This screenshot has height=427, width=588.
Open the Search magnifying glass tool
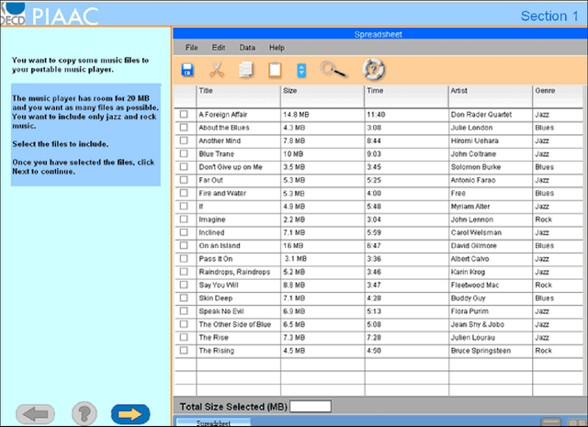point(332,69)
